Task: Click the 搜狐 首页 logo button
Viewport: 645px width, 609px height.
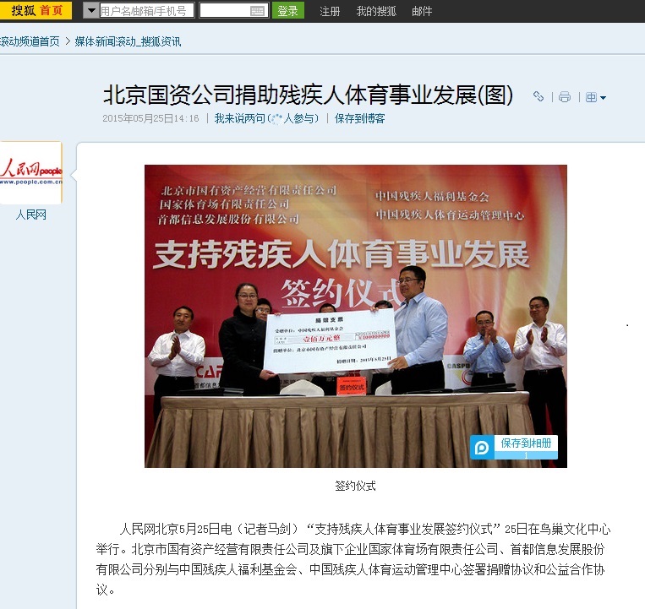Action: click(x=36, y=10)
